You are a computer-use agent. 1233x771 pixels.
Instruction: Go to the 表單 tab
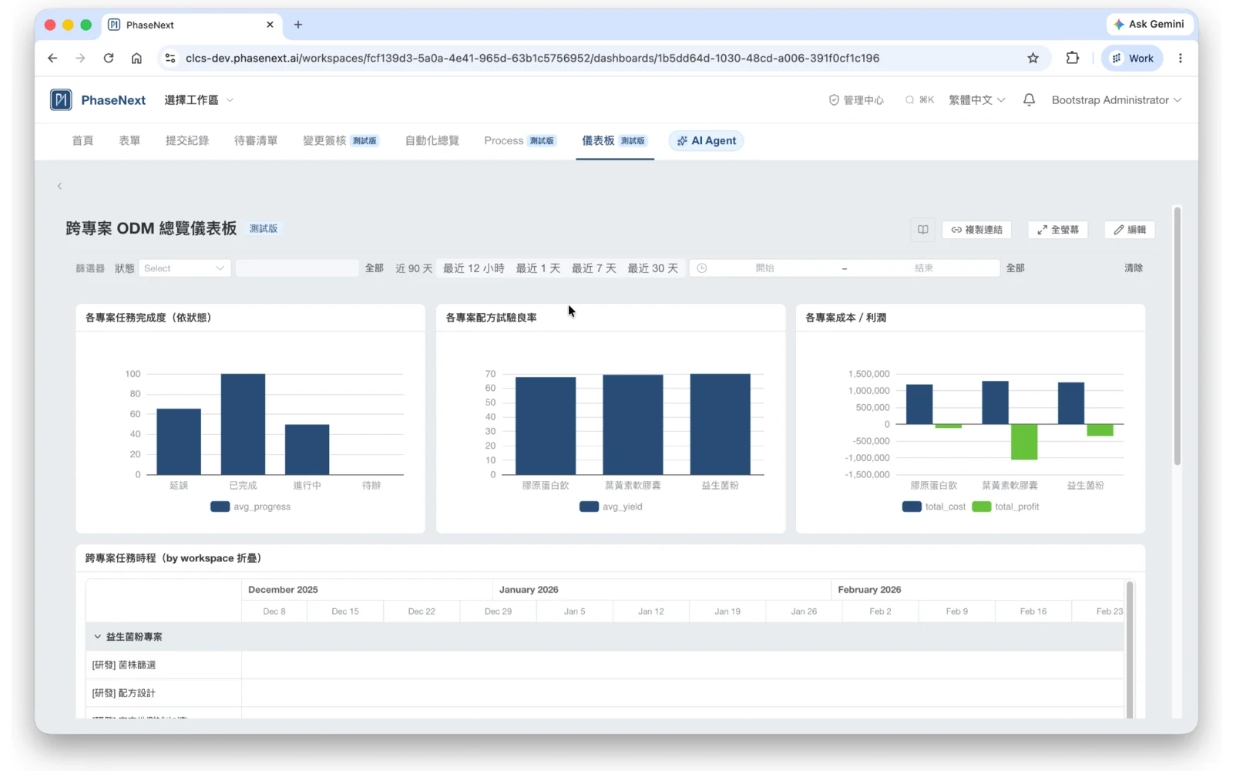pos(129,140)
